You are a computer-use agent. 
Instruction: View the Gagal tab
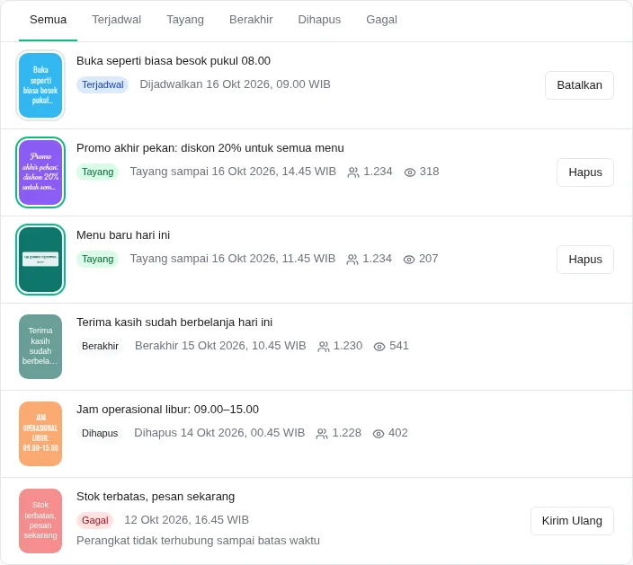click(x=381, y=20)
